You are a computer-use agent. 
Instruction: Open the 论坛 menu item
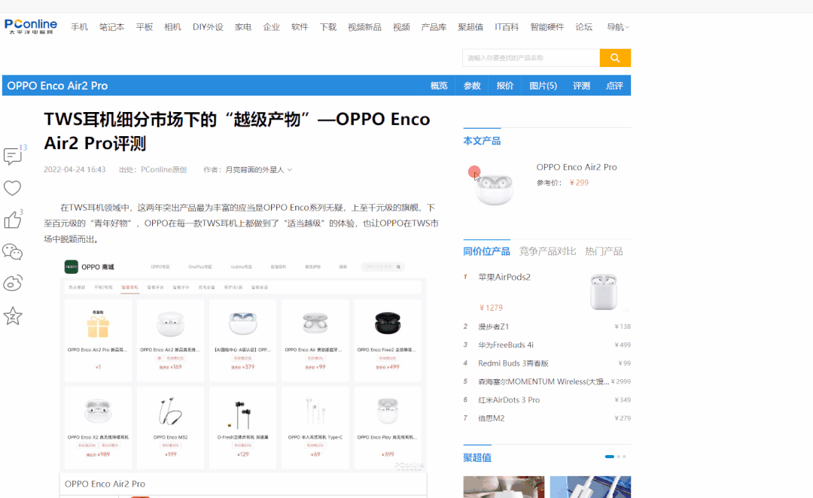tap(584, 27)
